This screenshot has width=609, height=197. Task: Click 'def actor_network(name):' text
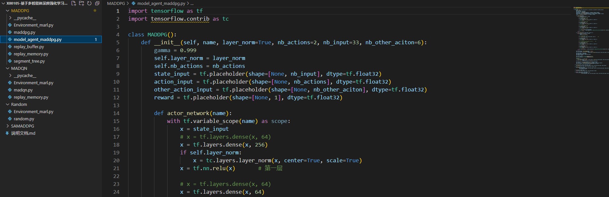(193, 113)
